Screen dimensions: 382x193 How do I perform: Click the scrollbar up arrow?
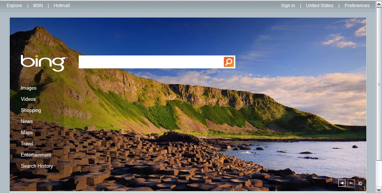click(379, 3)
